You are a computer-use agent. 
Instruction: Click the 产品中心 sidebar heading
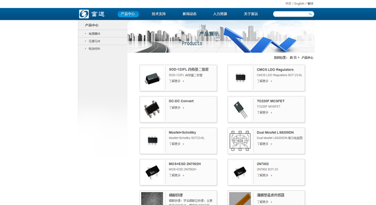click(x=91, y=25)
